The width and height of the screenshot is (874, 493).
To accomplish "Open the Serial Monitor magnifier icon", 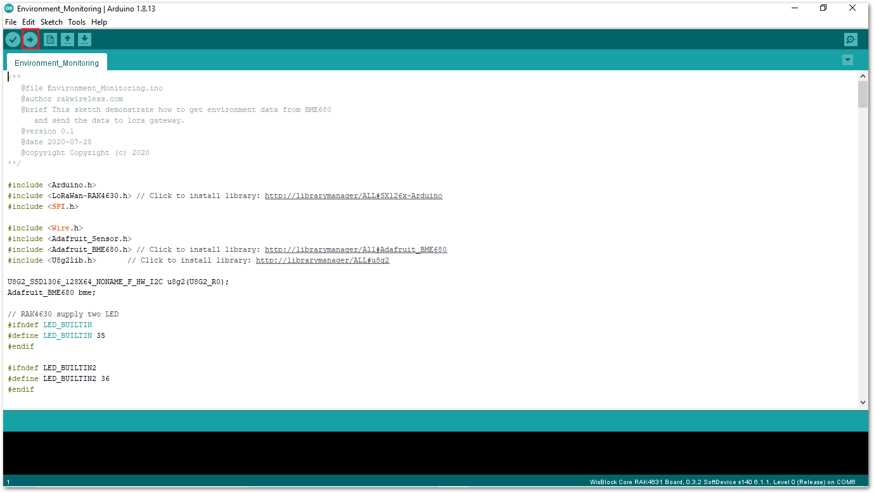I will click(851, 39).
